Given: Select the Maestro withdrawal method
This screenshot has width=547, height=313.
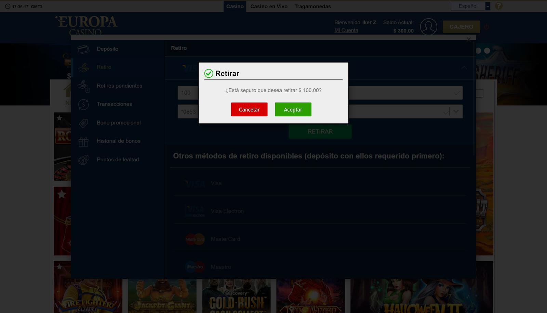Looking at the screenshot, I should [320, 267].
